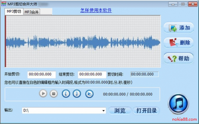
Task: Set cut start point with left bracket icon
Action: pyautogui.click(x=66, y=94)
